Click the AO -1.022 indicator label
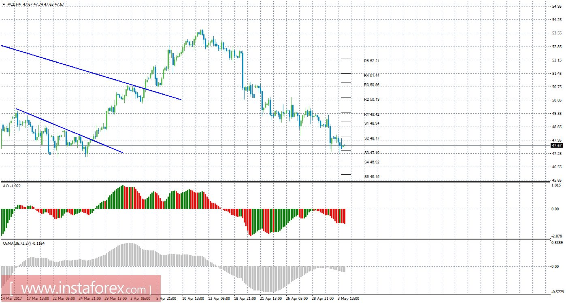The width and height of the screenshot is (566, 303). (x=12, y=186)
